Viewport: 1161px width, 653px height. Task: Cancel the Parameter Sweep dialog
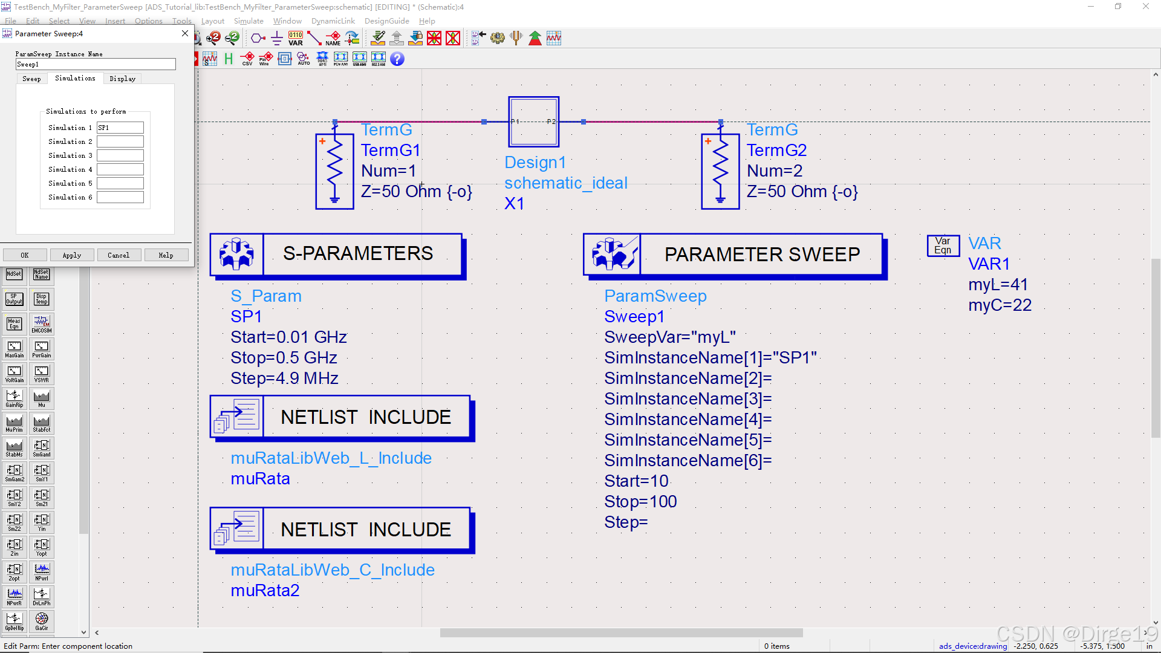(x=119, y=255)
